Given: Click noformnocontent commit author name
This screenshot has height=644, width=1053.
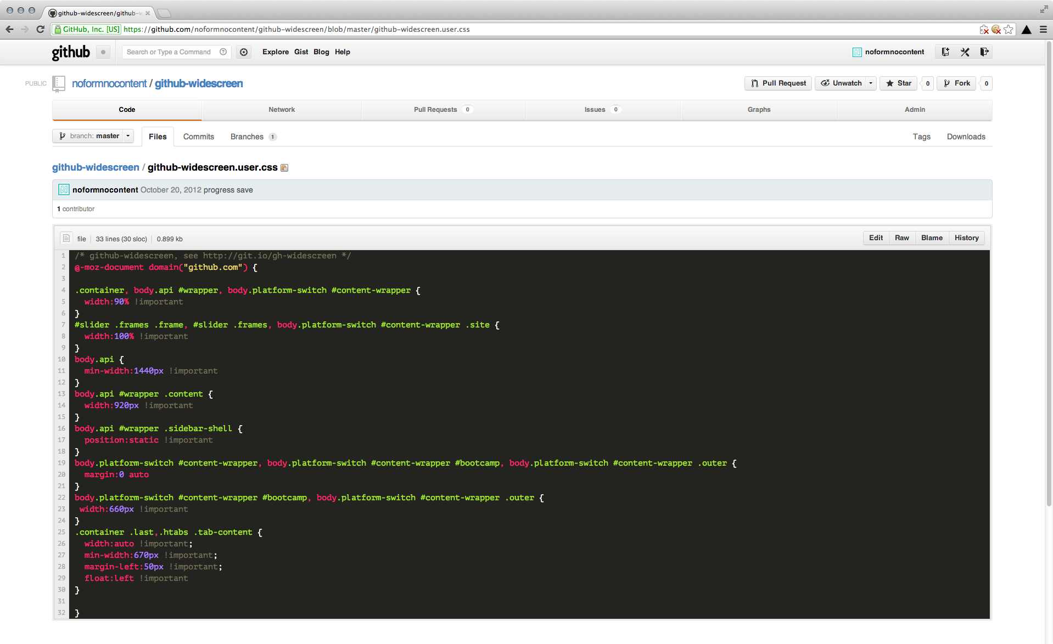Looking at the screenshot, I should coord(105,190).
